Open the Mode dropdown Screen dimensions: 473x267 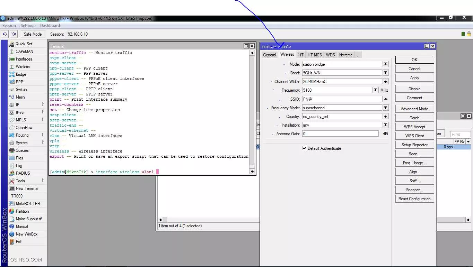(x=385, y=64)
